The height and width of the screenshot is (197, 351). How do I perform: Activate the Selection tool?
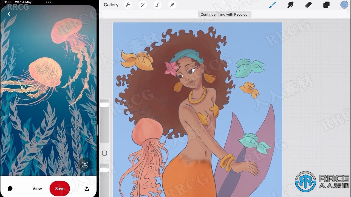click(x=157, y=5)
